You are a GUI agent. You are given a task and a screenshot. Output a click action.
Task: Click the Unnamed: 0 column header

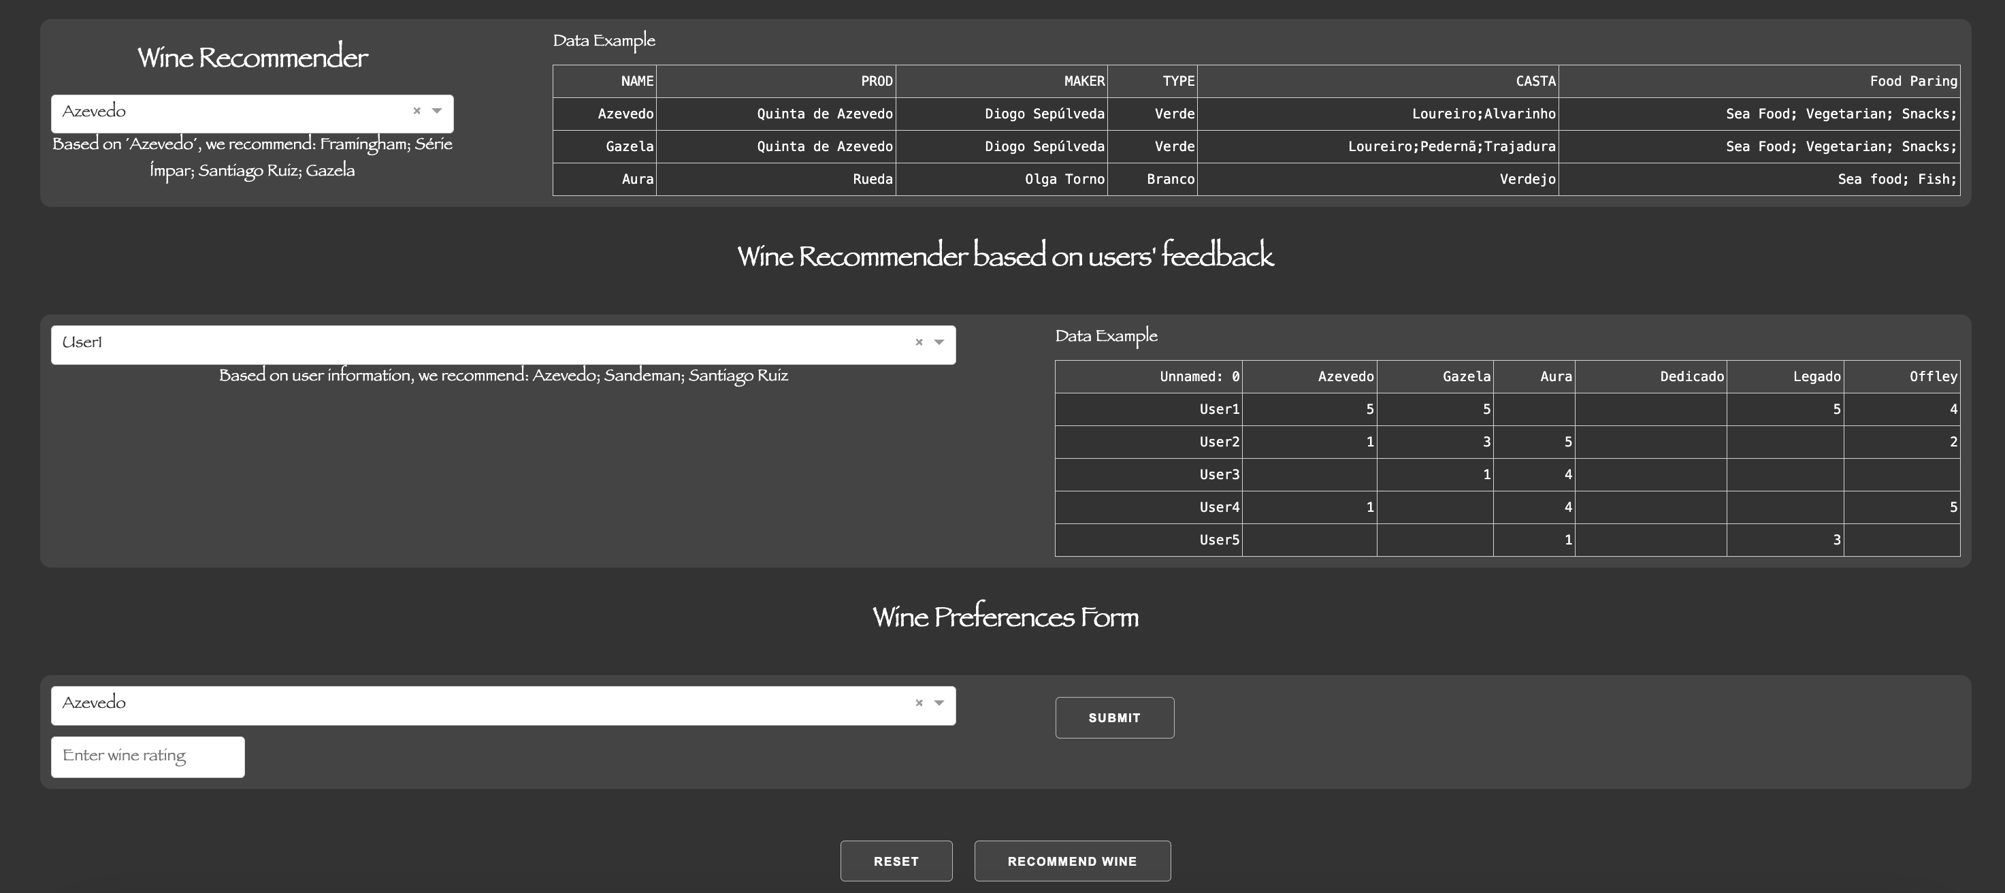tap(1149, 377)
